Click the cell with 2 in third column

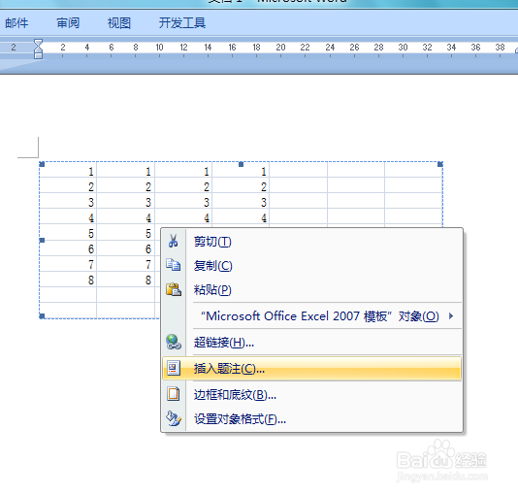(x=183, y=186)
